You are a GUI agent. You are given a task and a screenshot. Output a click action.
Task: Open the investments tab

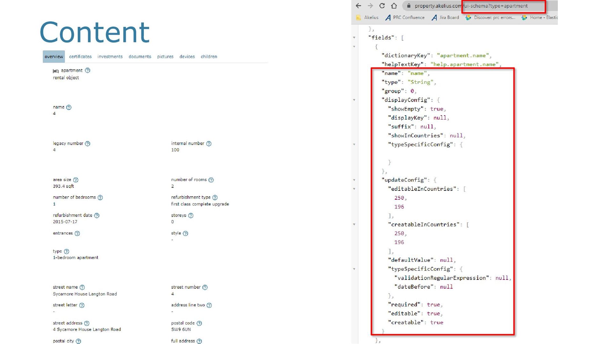point(110,57)
